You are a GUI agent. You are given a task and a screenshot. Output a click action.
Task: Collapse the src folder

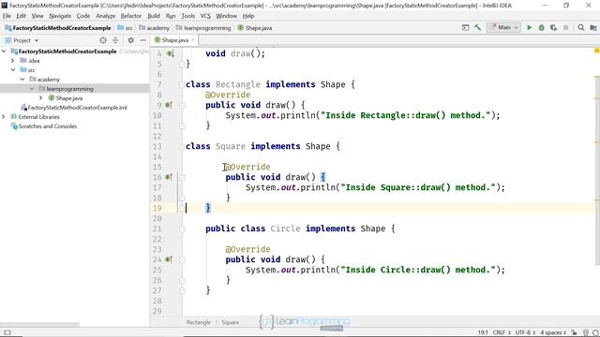tap(13, 70)
